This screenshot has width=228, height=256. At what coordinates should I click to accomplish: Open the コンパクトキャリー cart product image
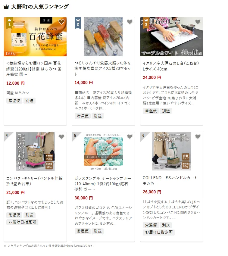(35, 151)
